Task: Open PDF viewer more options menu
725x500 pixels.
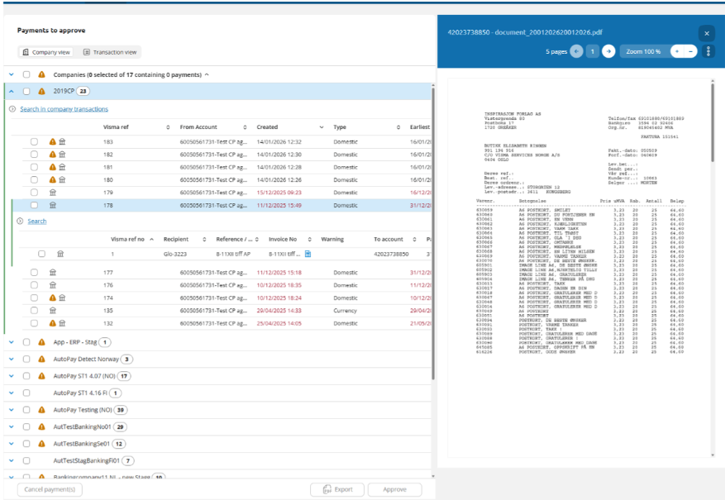Action: coord(708,51)
